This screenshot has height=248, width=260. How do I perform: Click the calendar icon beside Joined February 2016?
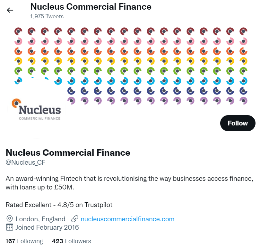click(x=9, y=227)
